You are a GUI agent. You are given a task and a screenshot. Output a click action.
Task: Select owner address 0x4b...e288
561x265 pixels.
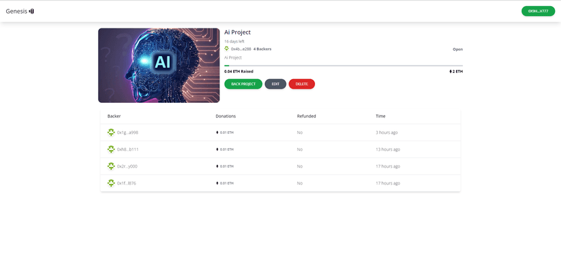241,49
